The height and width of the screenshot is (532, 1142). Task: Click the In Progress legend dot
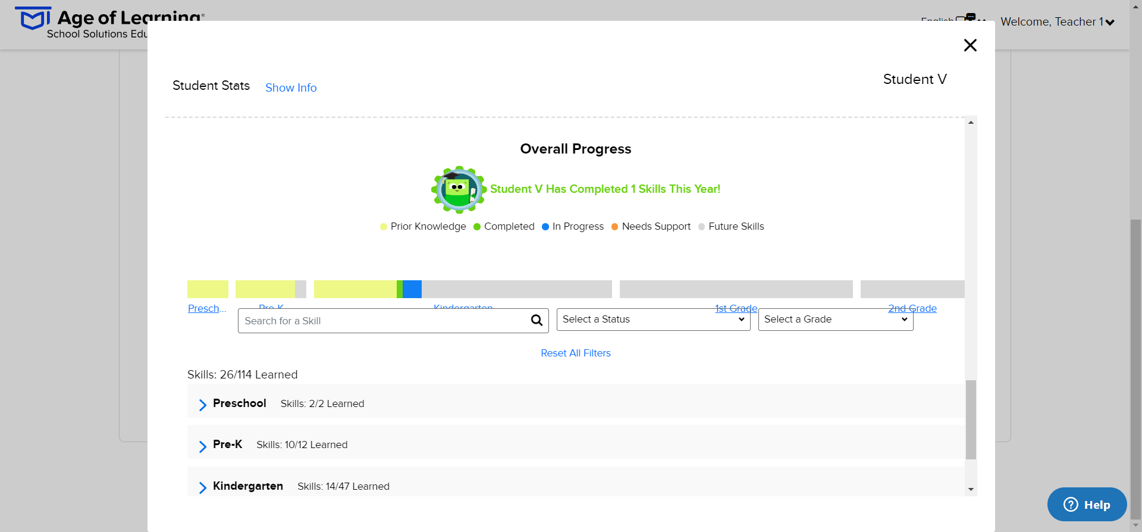(545, 227)
